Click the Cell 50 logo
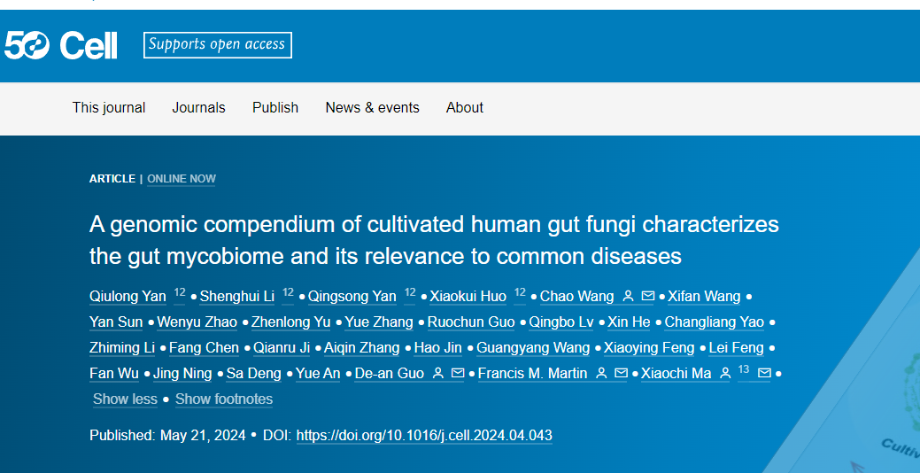Viewport: 920px width, 473px height. click(61, 45)
